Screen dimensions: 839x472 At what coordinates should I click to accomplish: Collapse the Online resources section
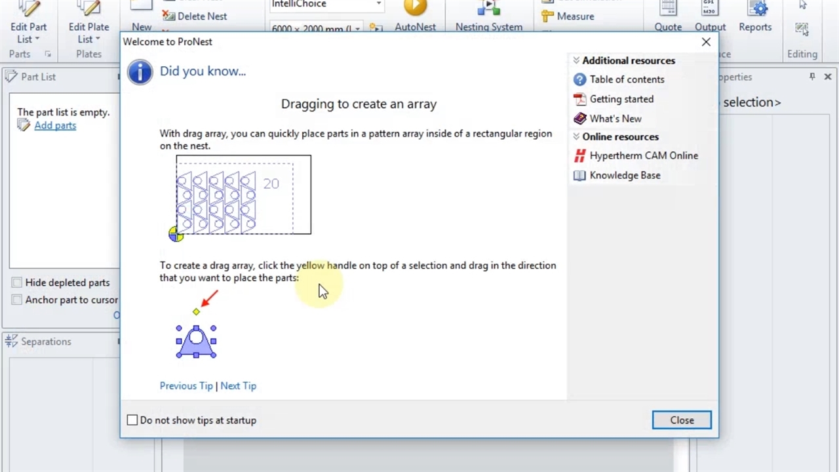576,137
